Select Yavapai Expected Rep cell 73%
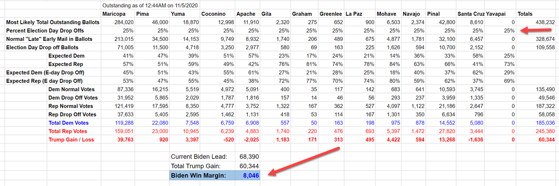This screenshot has width=559, height=186. pyautogui.click(x=508, y=64)
